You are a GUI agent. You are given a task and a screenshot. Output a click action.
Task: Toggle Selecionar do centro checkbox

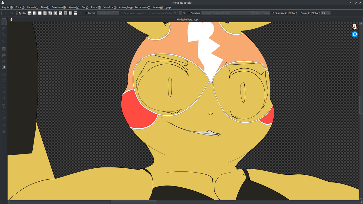[122, 13]
